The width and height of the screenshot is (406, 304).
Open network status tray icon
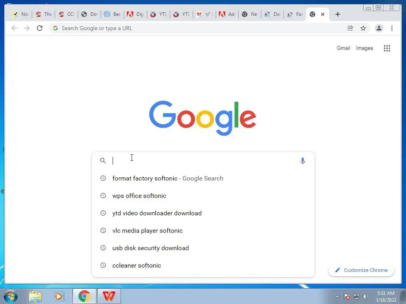pos(356,296)
